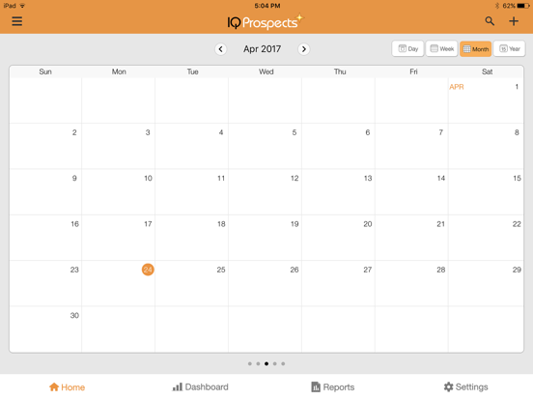Open the Settings tab
Image resolution: width=533 pixels, height=400 pixels.
tap(465, 387)
